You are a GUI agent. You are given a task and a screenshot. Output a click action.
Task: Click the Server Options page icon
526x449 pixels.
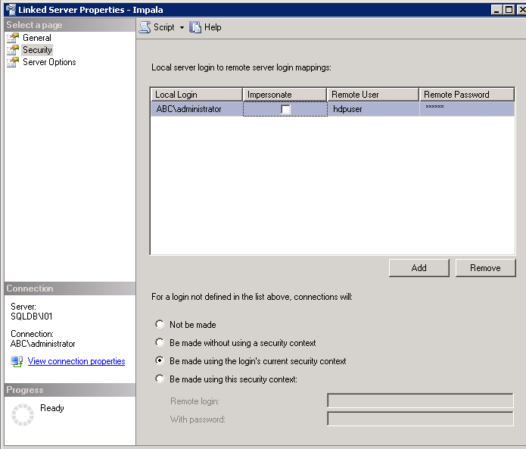tap(13, 62)
